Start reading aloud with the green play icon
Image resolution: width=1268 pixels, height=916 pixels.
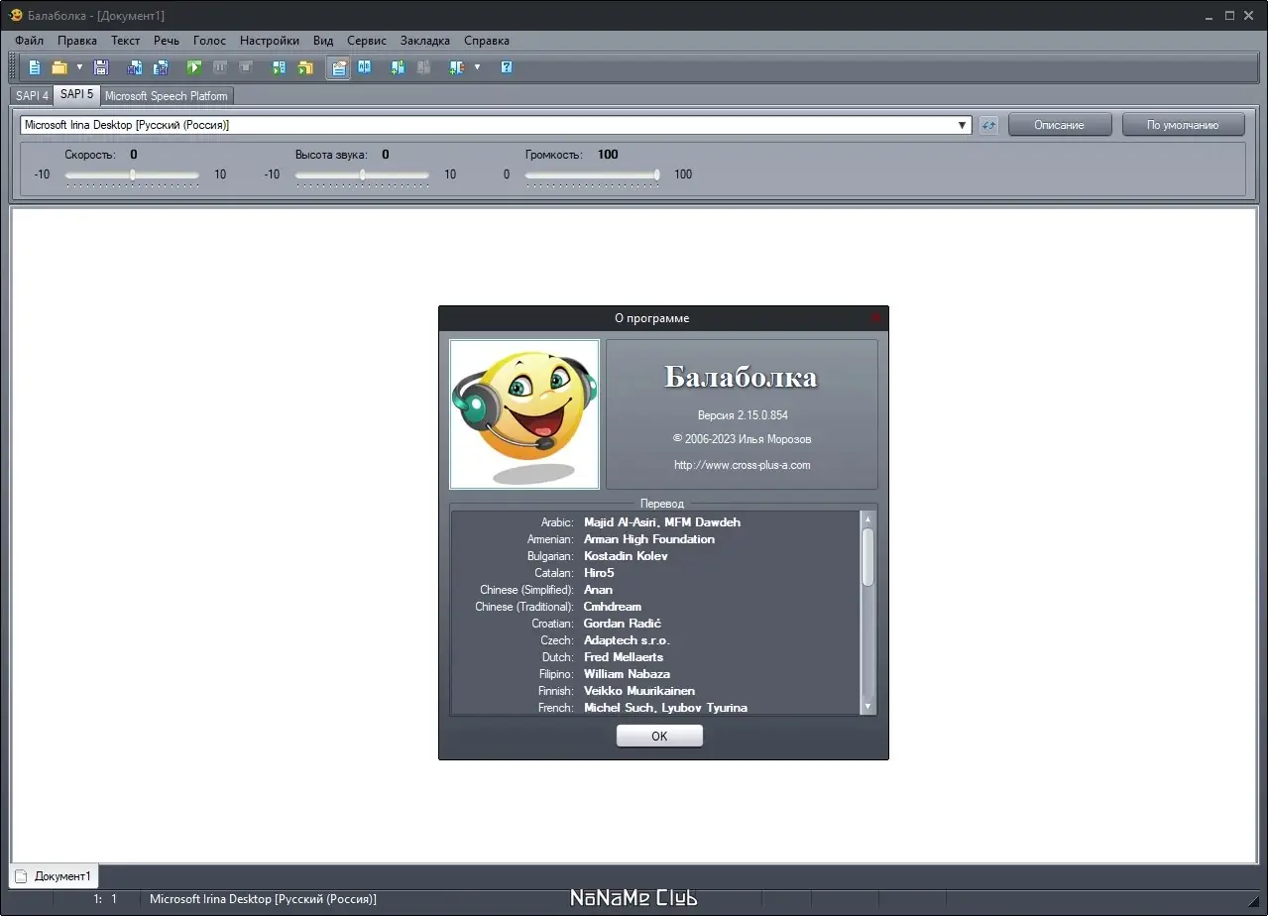click(x=194, y=67)
